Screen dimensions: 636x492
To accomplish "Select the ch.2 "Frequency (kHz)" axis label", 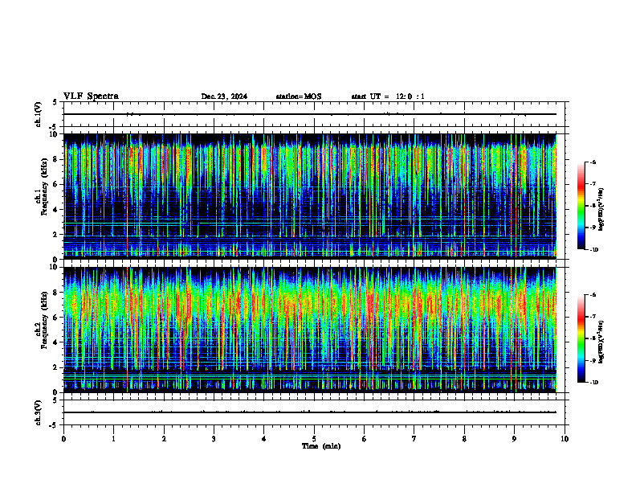I will [x=44, y=320].
